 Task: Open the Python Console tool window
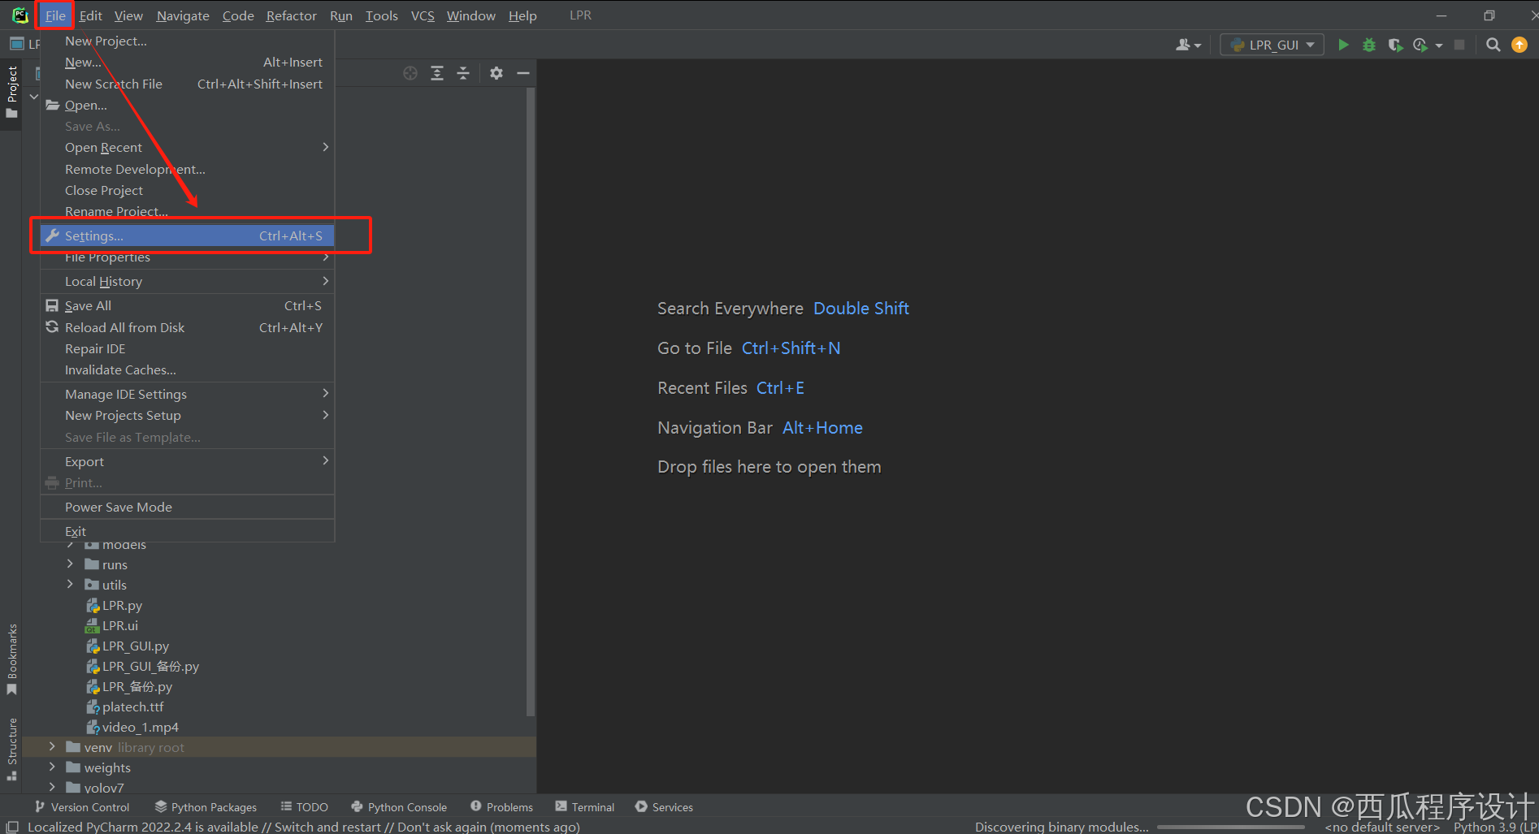pos(399,806)
